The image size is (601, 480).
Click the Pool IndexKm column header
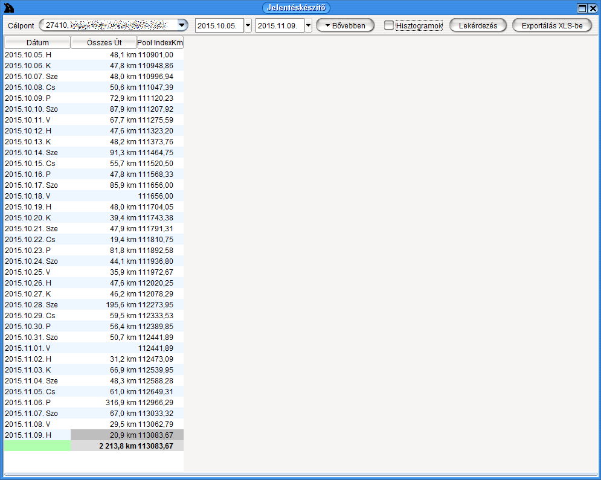[160, 43]
